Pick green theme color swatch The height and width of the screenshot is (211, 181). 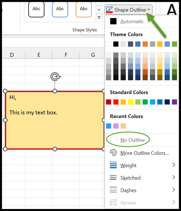pos(174,44)
